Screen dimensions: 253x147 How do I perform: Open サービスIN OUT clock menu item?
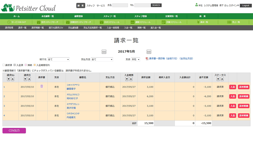coord(16,22)
